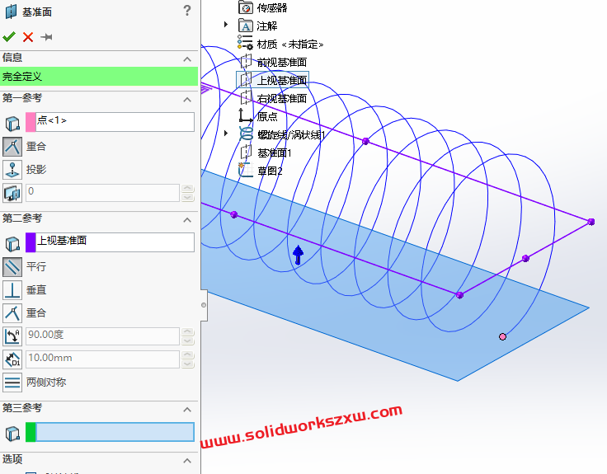This screenshot has height=474, width=607.
Task: Click the material icon in feature tree
Action: (246, 43)
